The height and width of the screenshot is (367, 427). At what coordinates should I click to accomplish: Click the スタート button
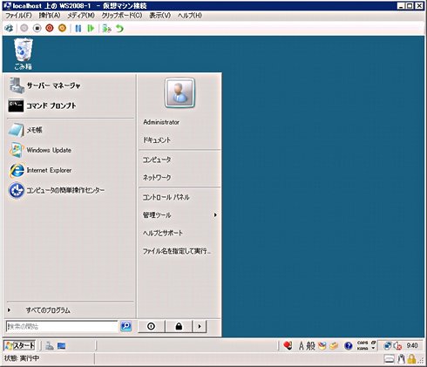20,345
